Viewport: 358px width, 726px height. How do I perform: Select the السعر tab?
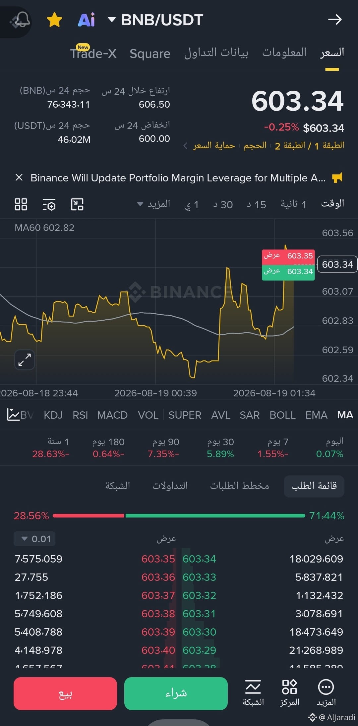[x=332, y=53]
